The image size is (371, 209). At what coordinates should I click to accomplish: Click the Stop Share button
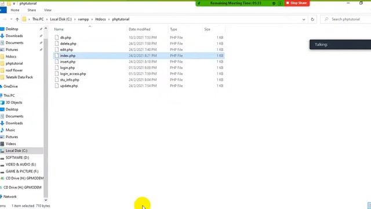[297, 3]
